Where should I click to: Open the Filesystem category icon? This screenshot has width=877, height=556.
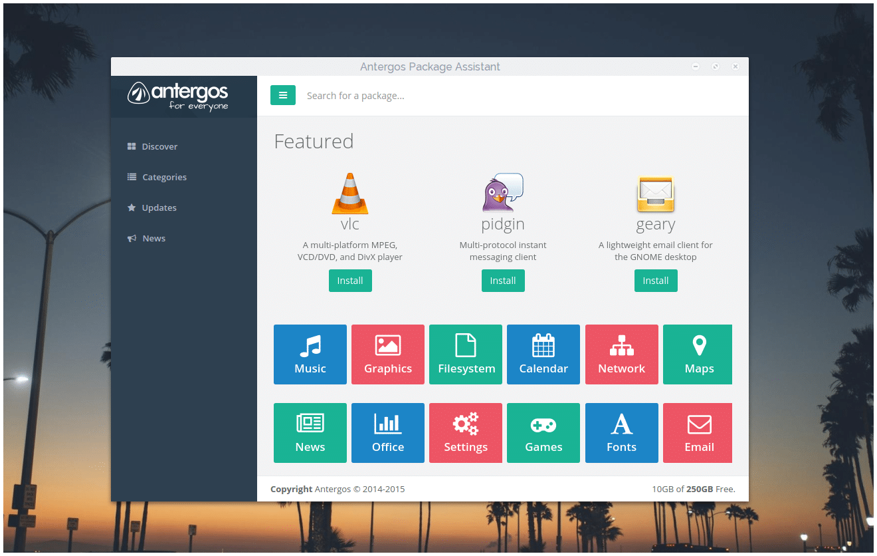click(x=465, y=354)
